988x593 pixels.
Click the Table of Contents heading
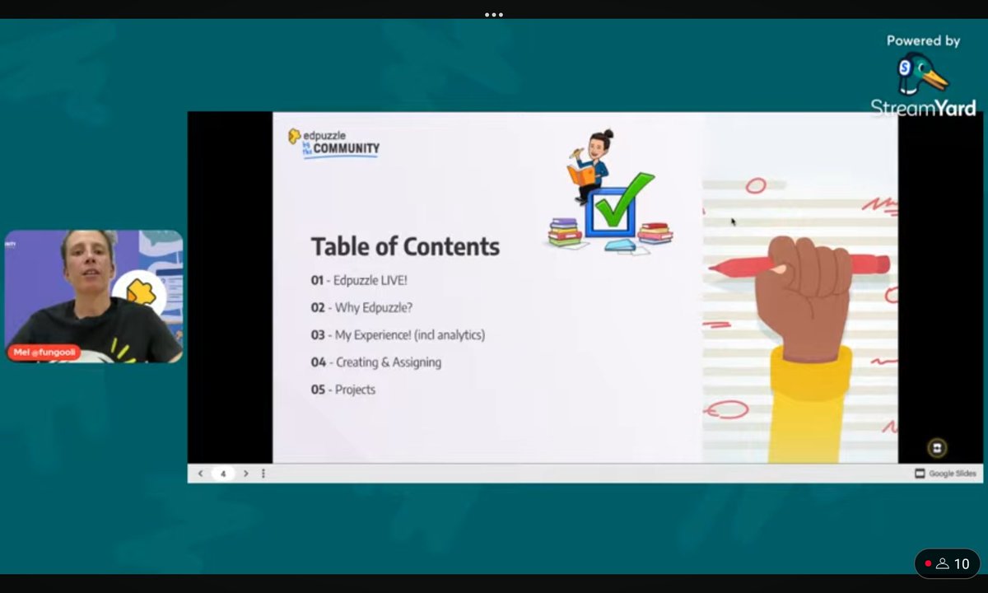point(405,246)
